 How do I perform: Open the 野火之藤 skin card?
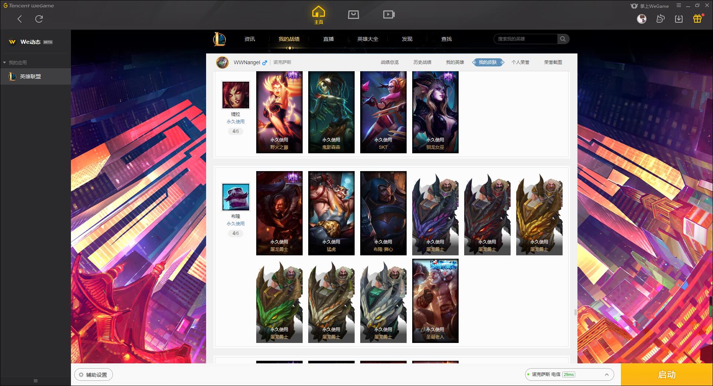[279, 112]
